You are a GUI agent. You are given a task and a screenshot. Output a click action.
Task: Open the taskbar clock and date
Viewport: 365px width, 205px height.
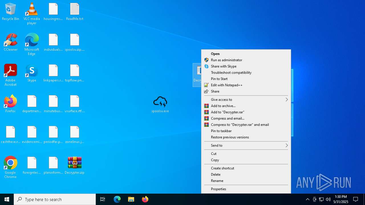[x=341, y=199]
